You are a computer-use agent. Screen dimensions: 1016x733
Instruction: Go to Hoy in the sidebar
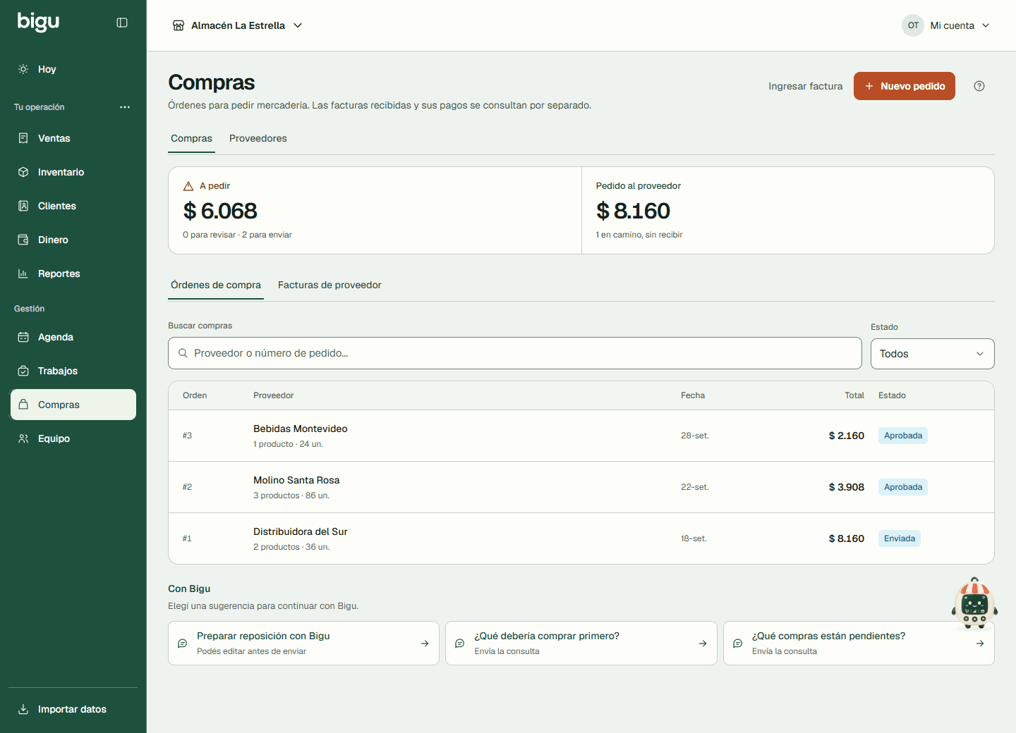pyautogui.click(x=73, y=69)
